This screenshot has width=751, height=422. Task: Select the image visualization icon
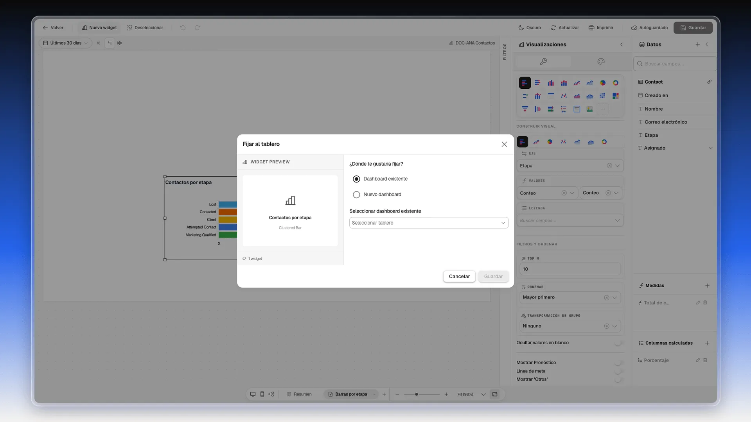589,109
